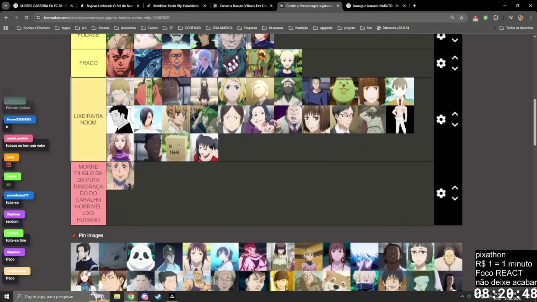Image resolution: width=537 pixels, height=302 pixels.
Task: Open the live bookmark folder
Action: (x=366, y=28)
